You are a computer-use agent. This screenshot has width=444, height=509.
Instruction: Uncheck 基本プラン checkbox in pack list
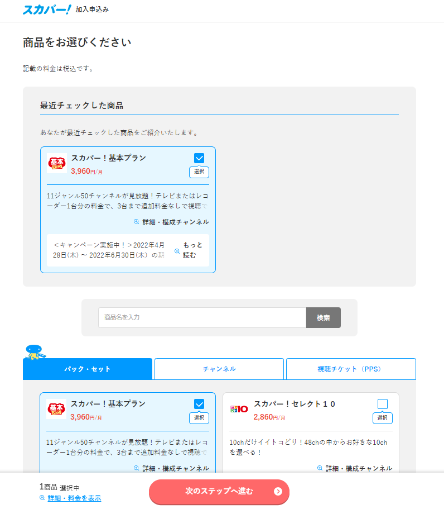coord(199,404)
